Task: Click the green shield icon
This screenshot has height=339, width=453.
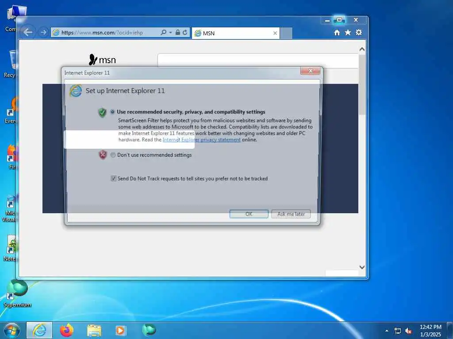Action: [x=102, y=113]
